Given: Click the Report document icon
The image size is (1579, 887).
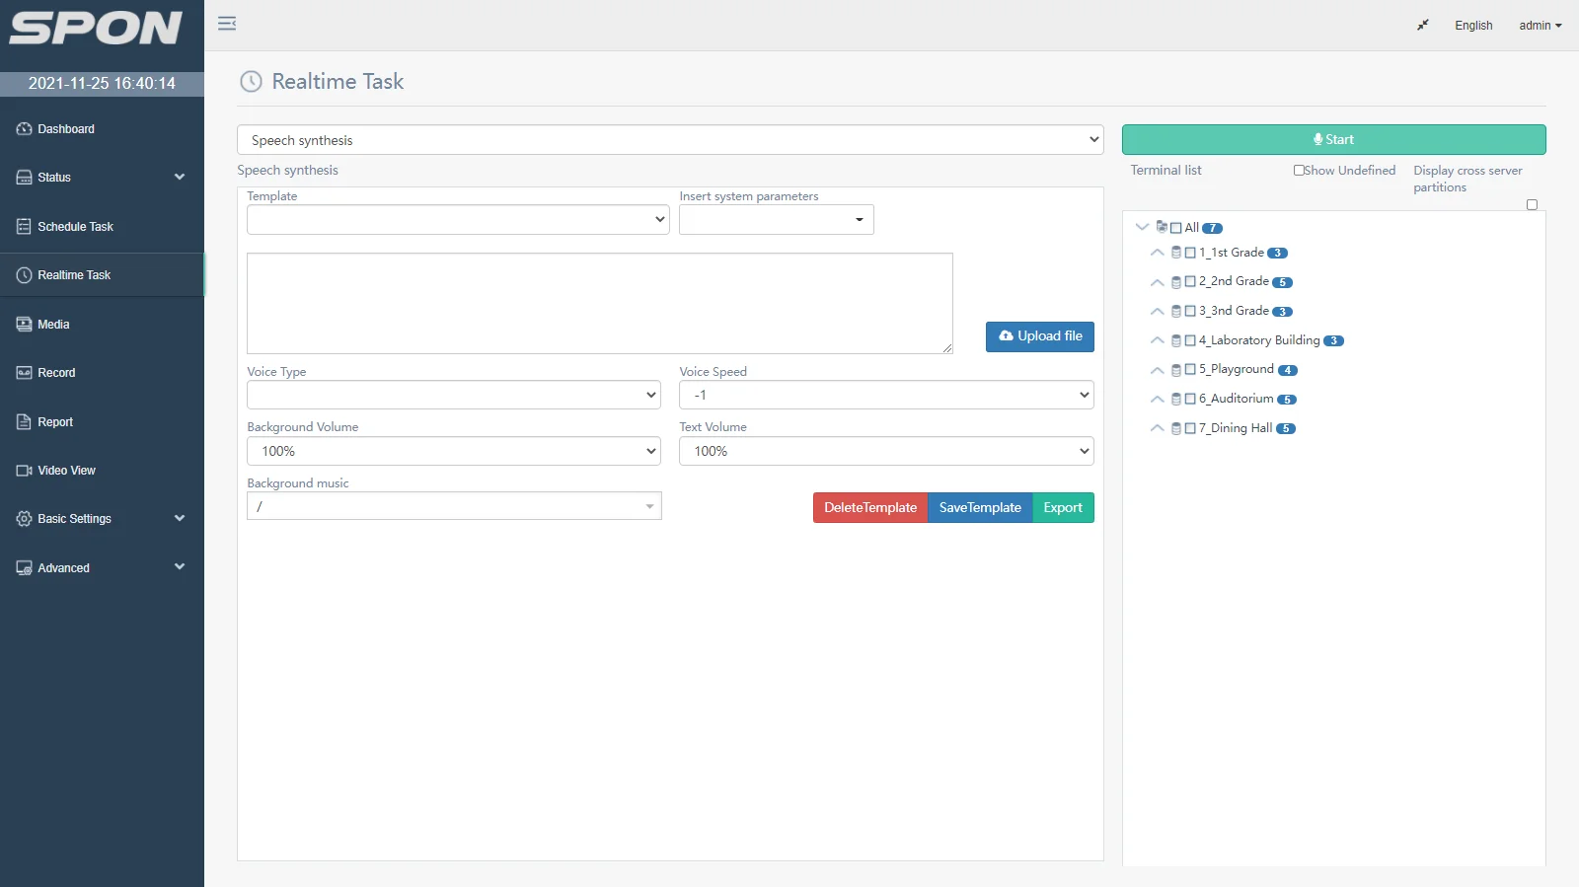Looking at the screenshot, I should pos(24,422).
